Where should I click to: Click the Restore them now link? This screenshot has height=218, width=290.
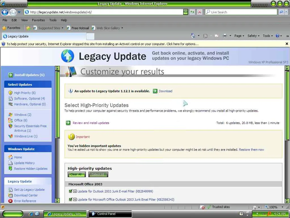tap(251, 150)
